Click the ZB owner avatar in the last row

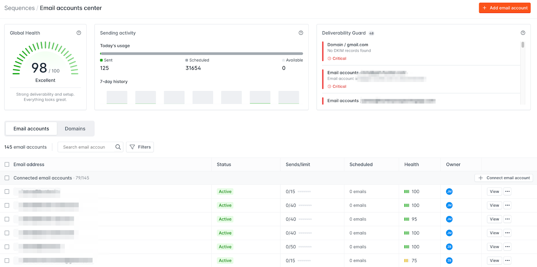click(x=449, y=261)
